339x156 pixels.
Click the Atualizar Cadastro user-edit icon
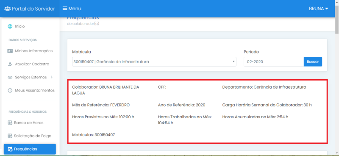point(10,64)
